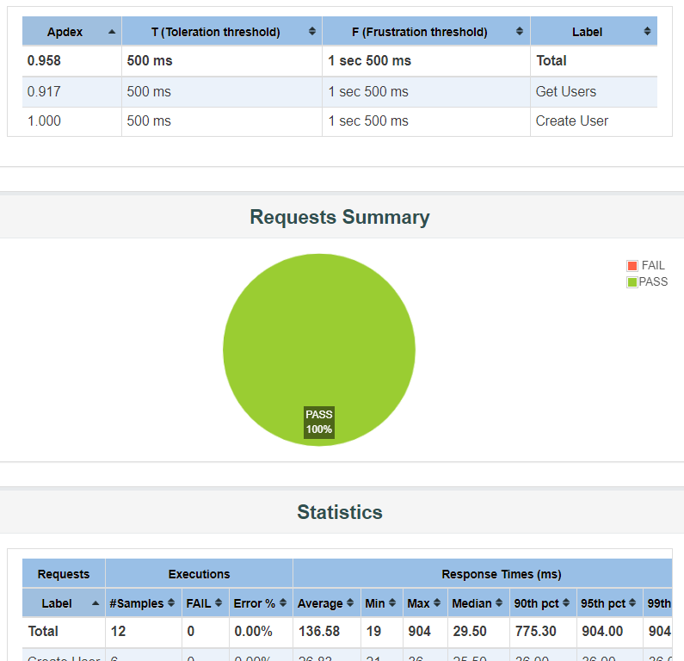This screenshot has width=684, height=661.
Task: Sort by T (Toleration threshold) column
Action: (x=311, y=32)
